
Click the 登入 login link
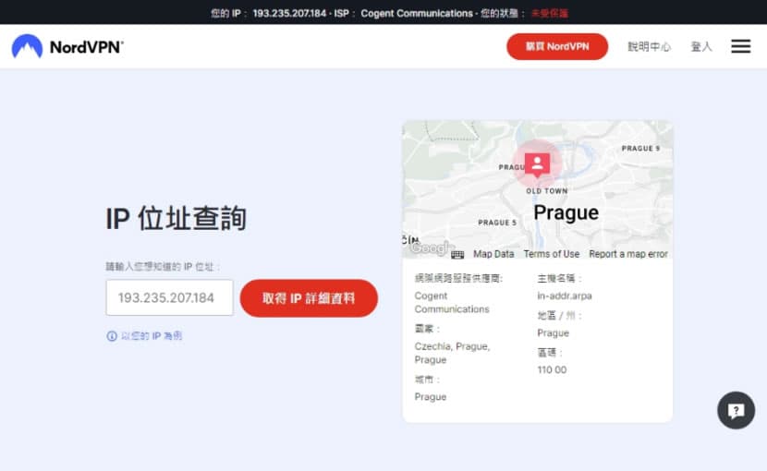click(701, 46)
